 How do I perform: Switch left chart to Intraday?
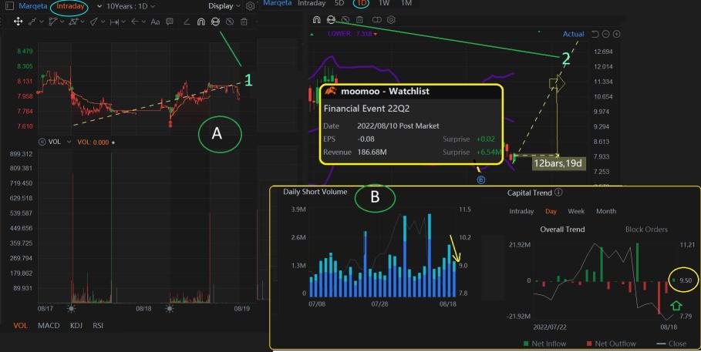coord(70,6)
